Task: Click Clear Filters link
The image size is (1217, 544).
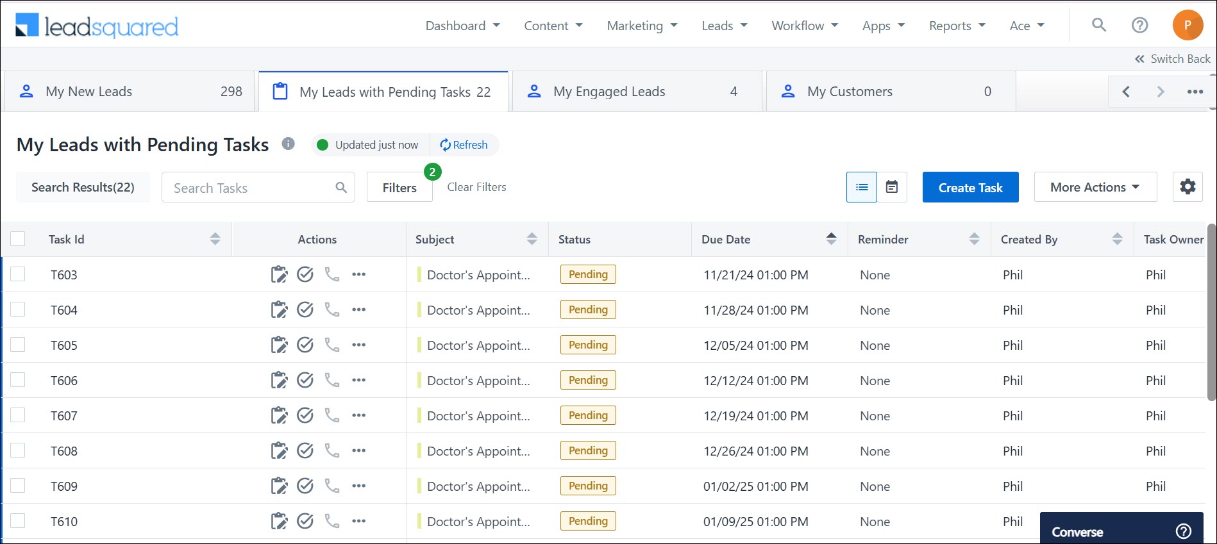Action: pyautogui.click(x=476, y=187)
